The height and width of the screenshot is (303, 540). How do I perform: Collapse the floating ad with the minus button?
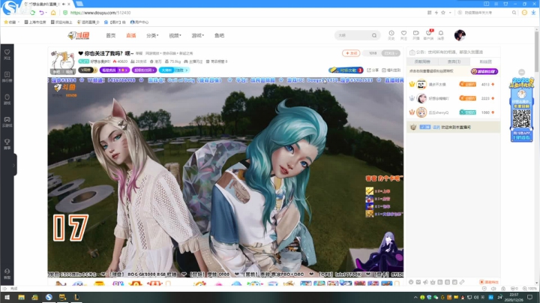(522, 72)
